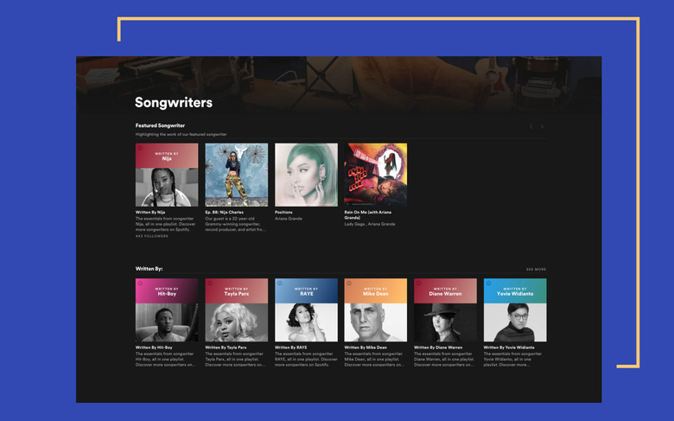Open the Written By Yovie Widianto playlist cover
The image size is (674, 421).
515,309
